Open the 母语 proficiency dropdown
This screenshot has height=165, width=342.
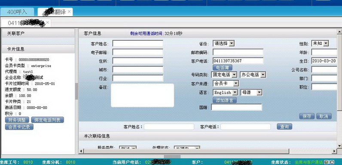tap(251, 93)
